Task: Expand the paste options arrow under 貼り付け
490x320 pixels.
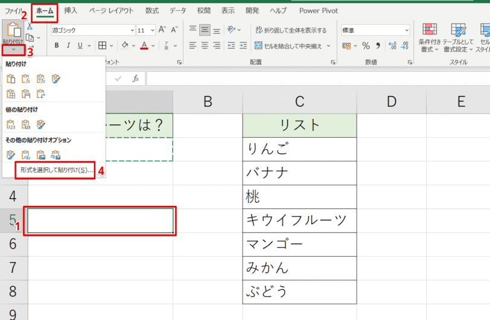Action: [13, 50]
